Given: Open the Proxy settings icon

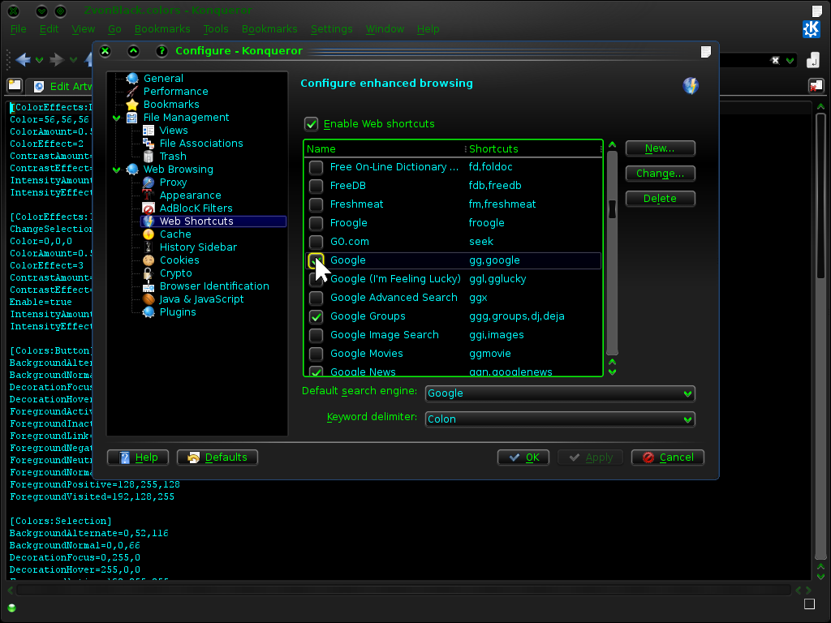Looking at the screenshot, I should pos(149,183).
